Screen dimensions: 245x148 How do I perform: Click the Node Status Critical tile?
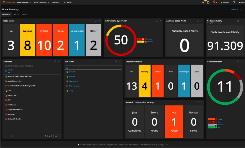tap(44, 40)
